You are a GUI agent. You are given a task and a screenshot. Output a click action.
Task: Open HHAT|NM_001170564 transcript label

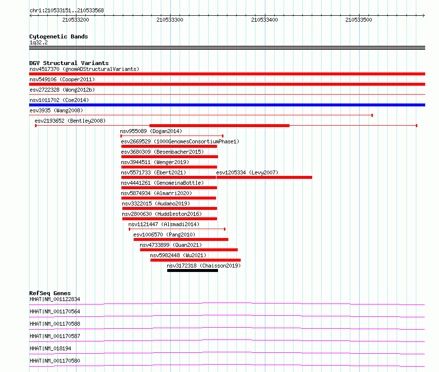(55, 311)
